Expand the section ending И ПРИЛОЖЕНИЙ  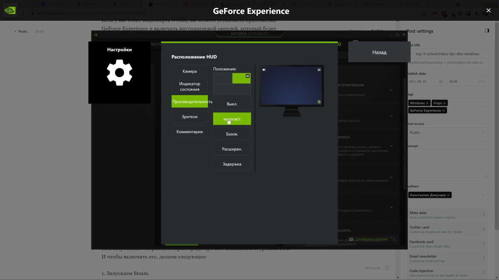point(391,90)
